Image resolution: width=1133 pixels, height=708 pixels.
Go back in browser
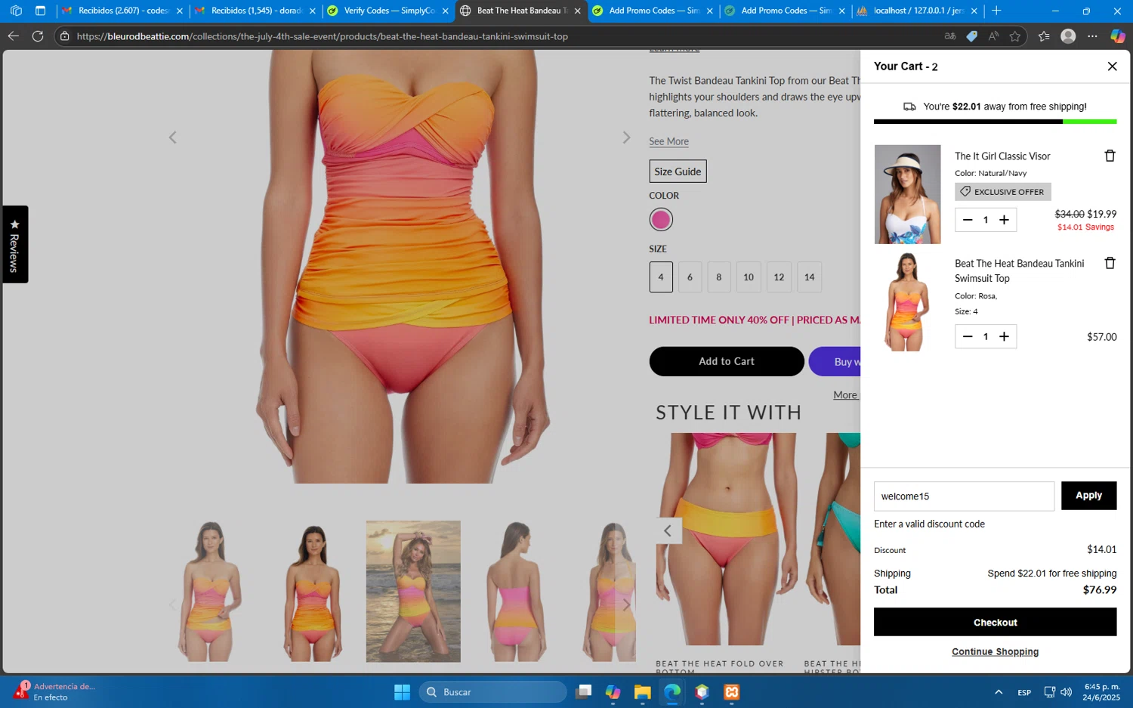(13, 36)
